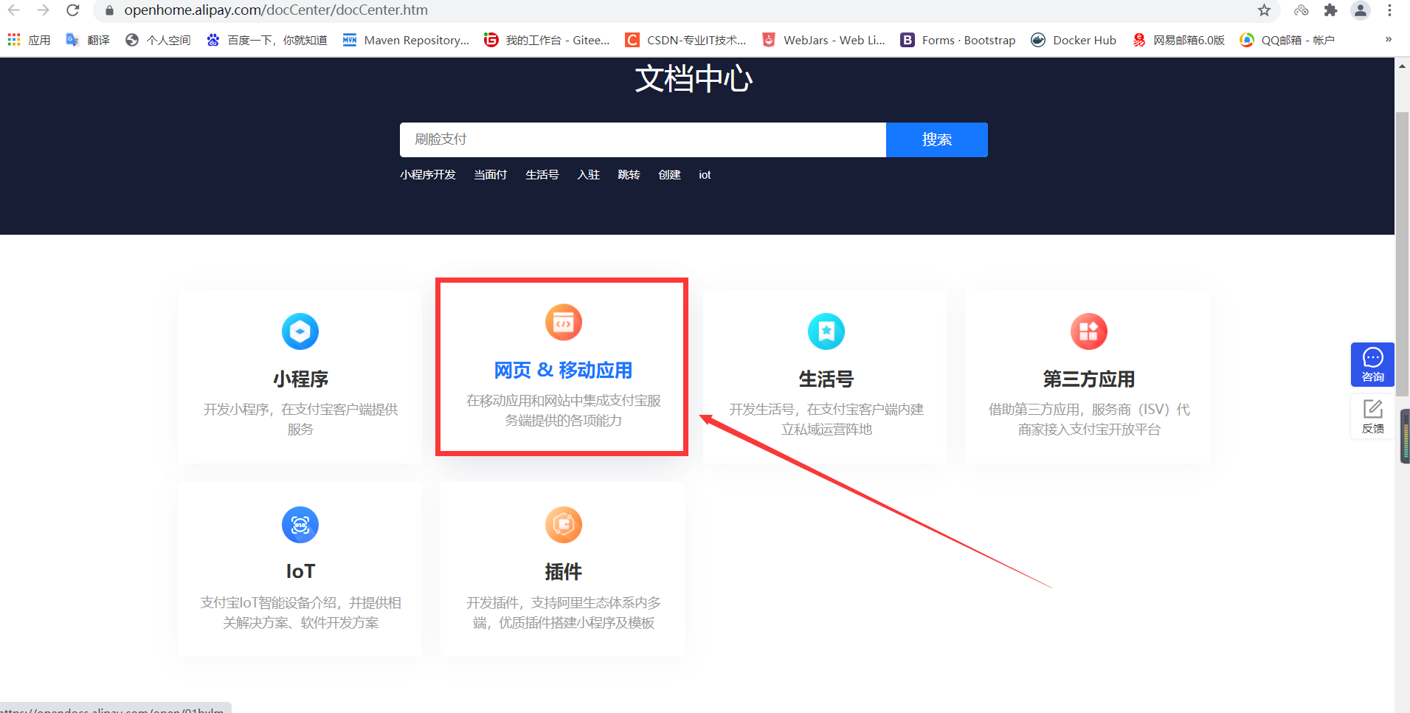Open the 百度一下，你就知道 bookmark
Screen dimensions: 1410x713
click(x=266, y=40)
